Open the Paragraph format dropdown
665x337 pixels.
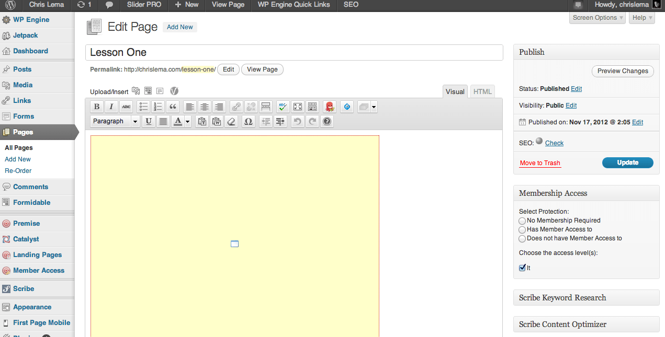click(115, 122)
